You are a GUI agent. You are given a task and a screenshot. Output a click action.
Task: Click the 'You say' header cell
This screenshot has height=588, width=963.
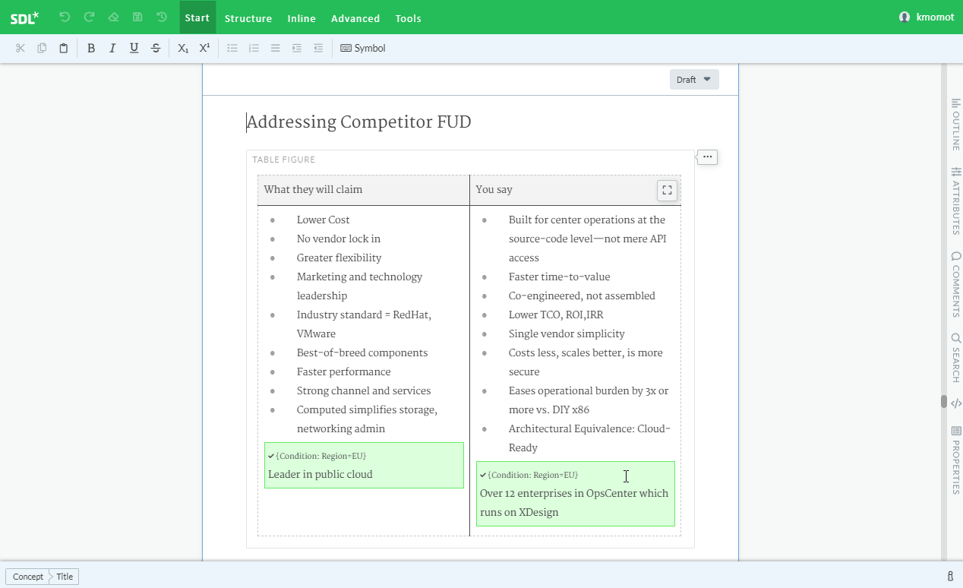tap(575, 190)
